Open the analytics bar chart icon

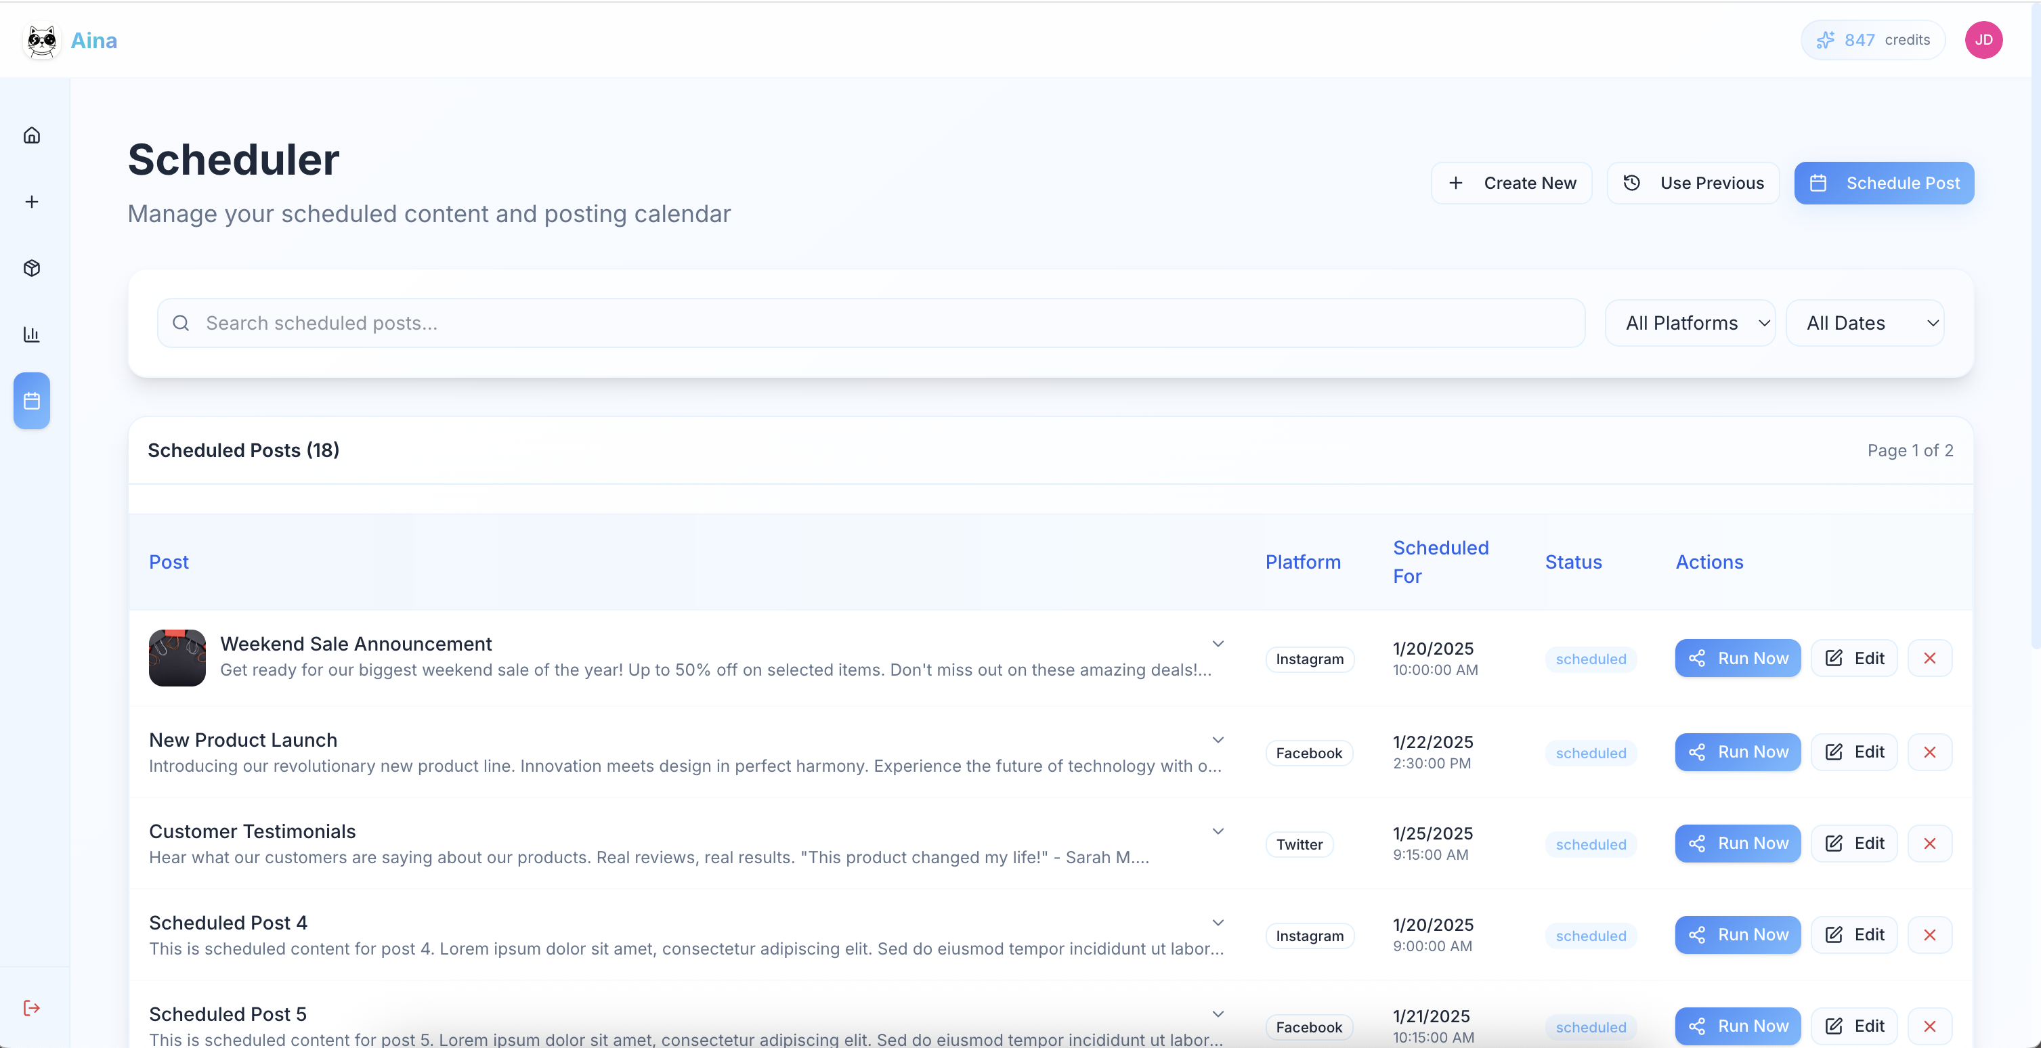[32, 334]
